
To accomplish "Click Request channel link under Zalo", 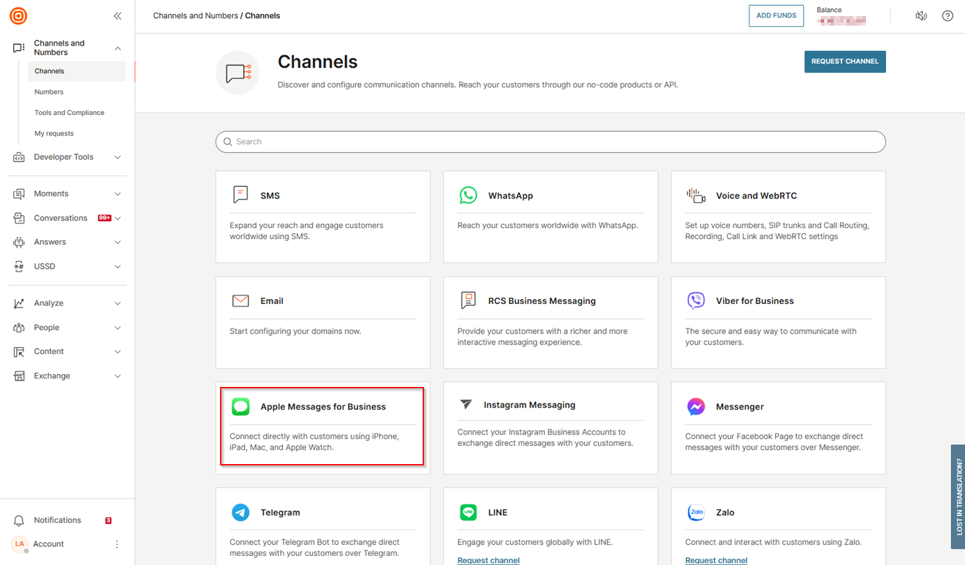I will pyautogui.click(x=716, y=561).
